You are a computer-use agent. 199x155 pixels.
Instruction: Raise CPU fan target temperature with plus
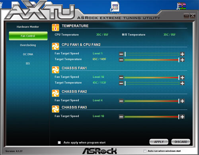tap(182, 60)
